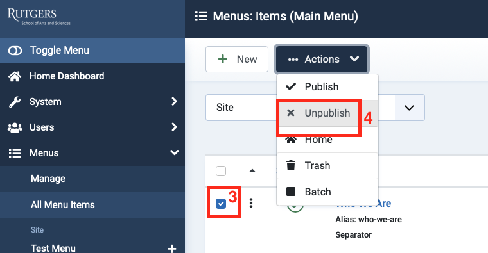The image size is (488, 253).
Task: Sort by the ordering arrow column header
Action: pyautogui.click(x=252, y=171)
